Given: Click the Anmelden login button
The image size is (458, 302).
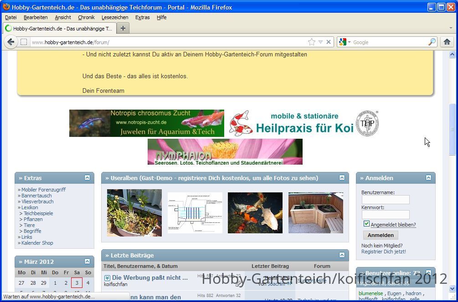Looking at the screenshot, I should (x=381, y=235).
